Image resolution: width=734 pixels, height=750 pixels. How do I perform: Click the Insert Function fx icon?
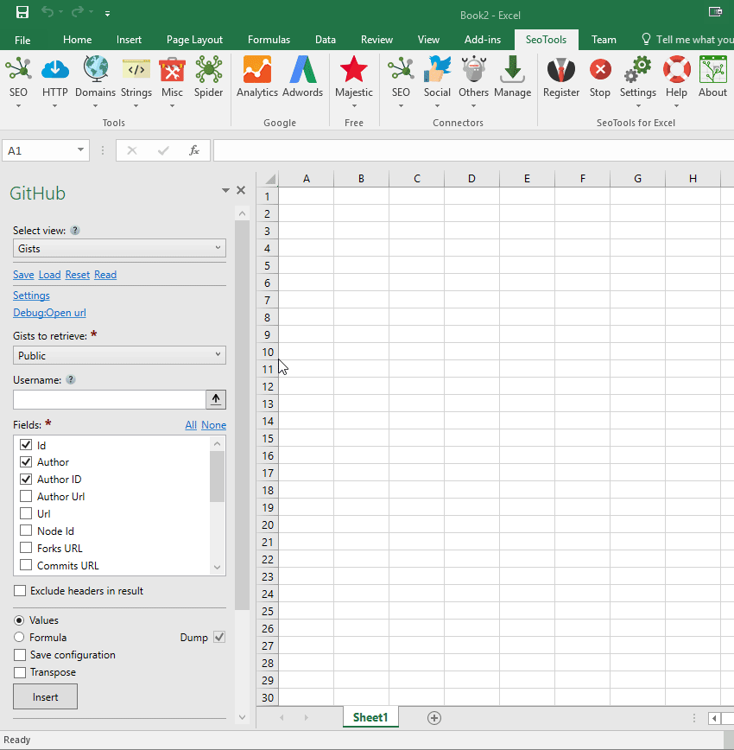(194, 150)
